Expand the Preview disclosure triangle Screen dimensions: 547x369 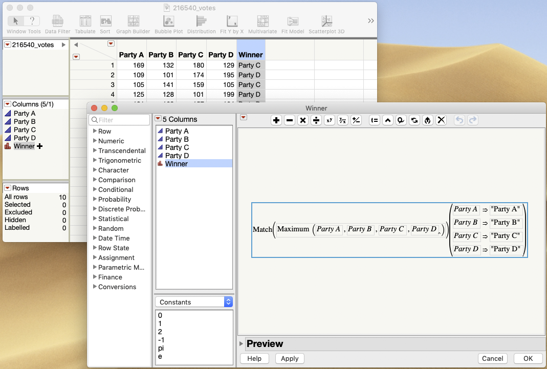(242, 343)
